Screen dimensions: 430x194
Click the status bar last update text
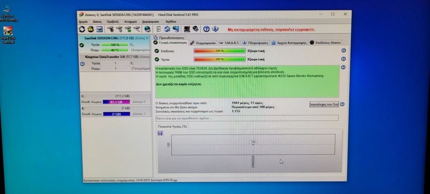(130, 181)
